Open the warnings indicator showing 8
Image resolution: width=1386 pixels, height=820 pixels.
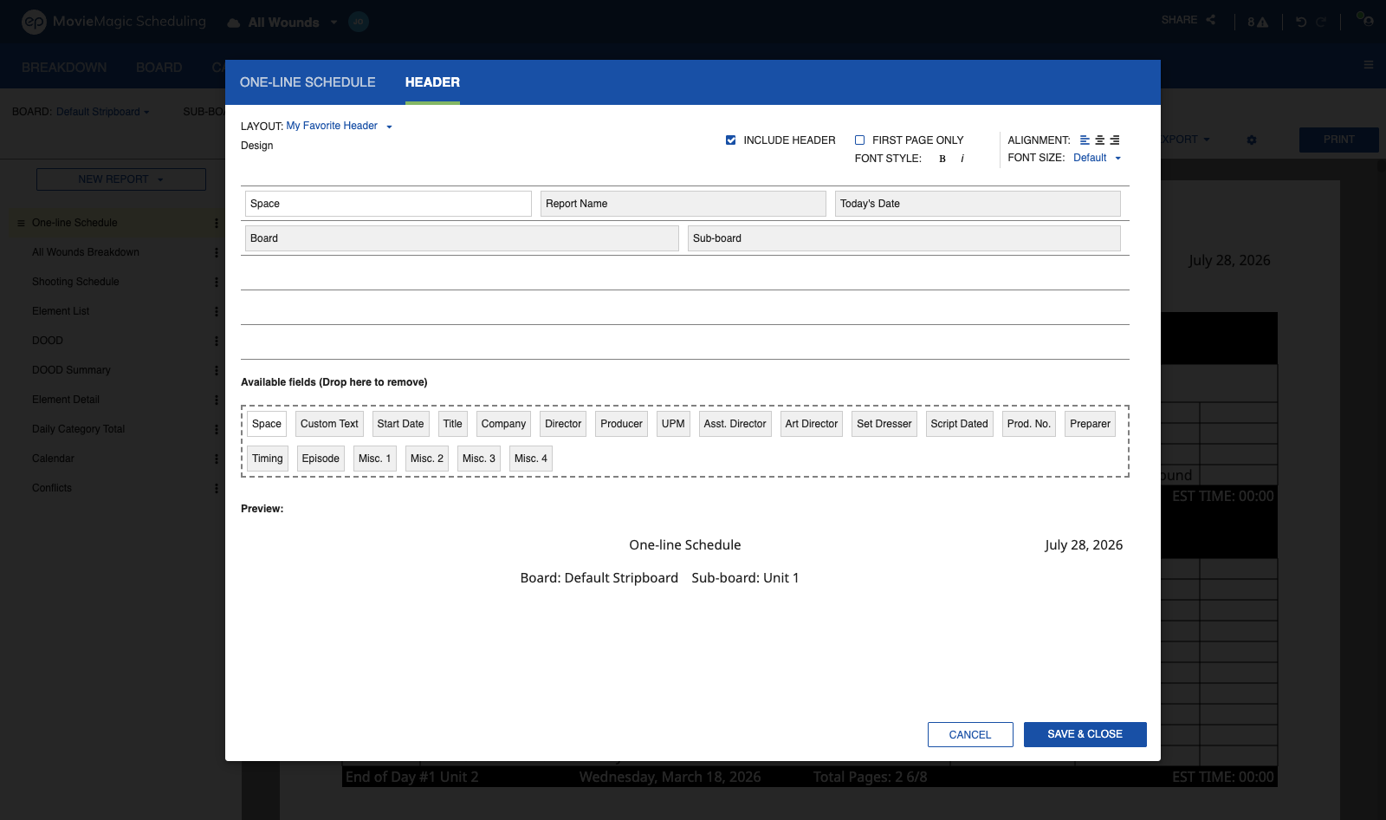(1258, 22)
